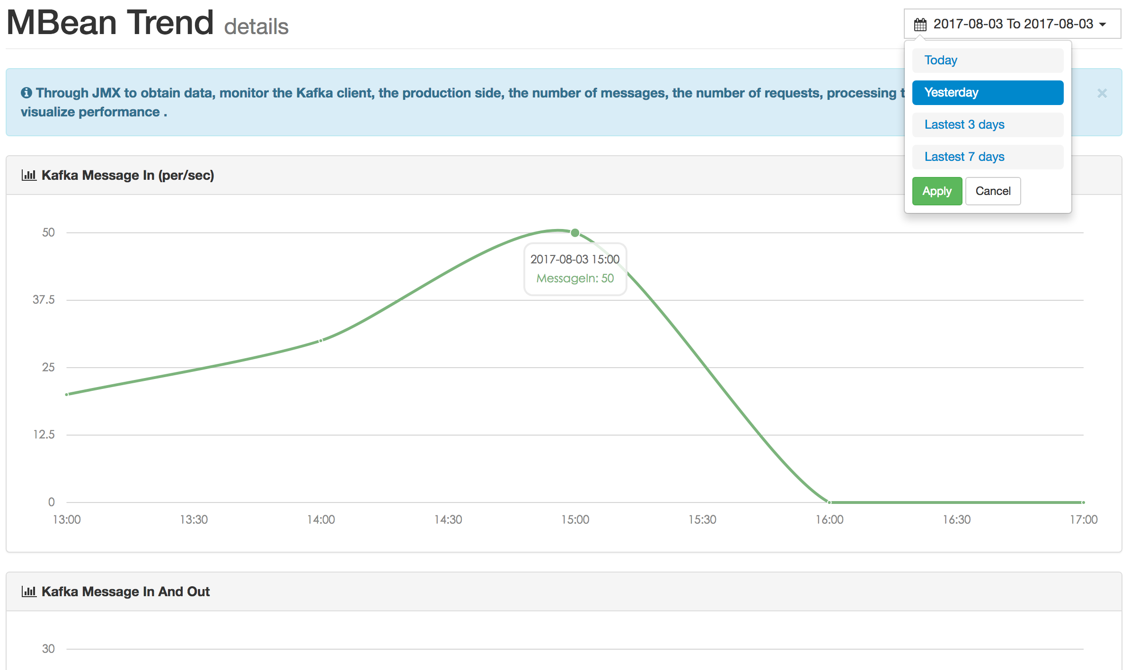
Task: Click the 16:00 data point on chart
Action: pos(830,502)
